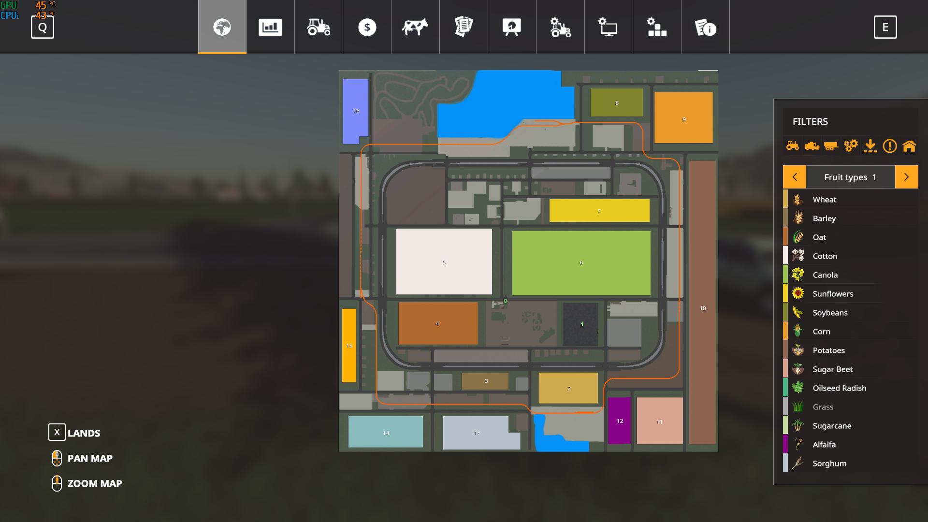The height and width of the screenshot is (522, 928).
Task: Open the Prices chart icon
Action: click(x=270, y=27)
